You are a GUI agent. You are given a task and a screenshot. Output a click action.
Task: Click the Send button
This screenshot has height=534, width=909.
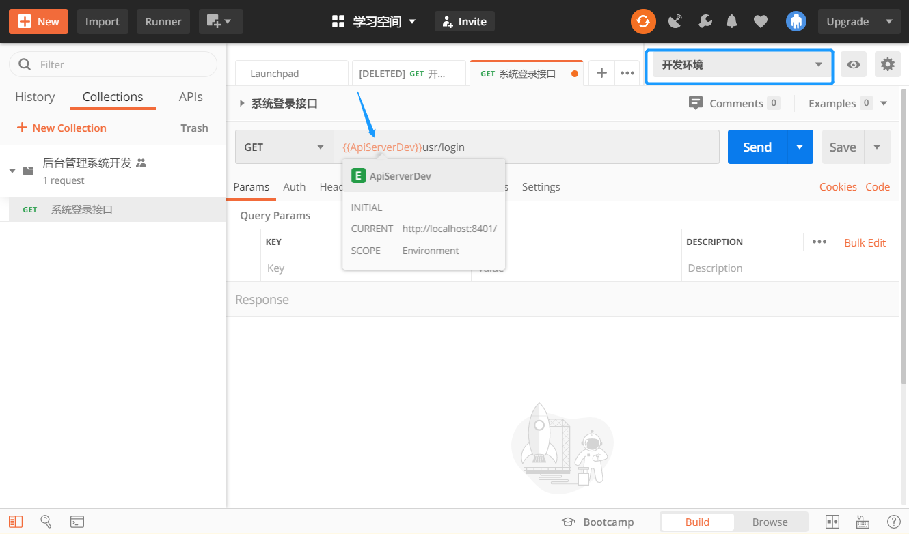pyautogui.click(x=757, y=147)
